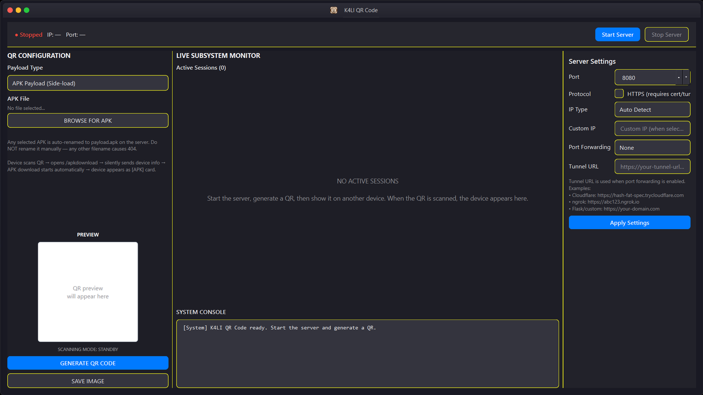Click the Stop Server button
Viewport: 703px width, 395px height.
(667, 35)
